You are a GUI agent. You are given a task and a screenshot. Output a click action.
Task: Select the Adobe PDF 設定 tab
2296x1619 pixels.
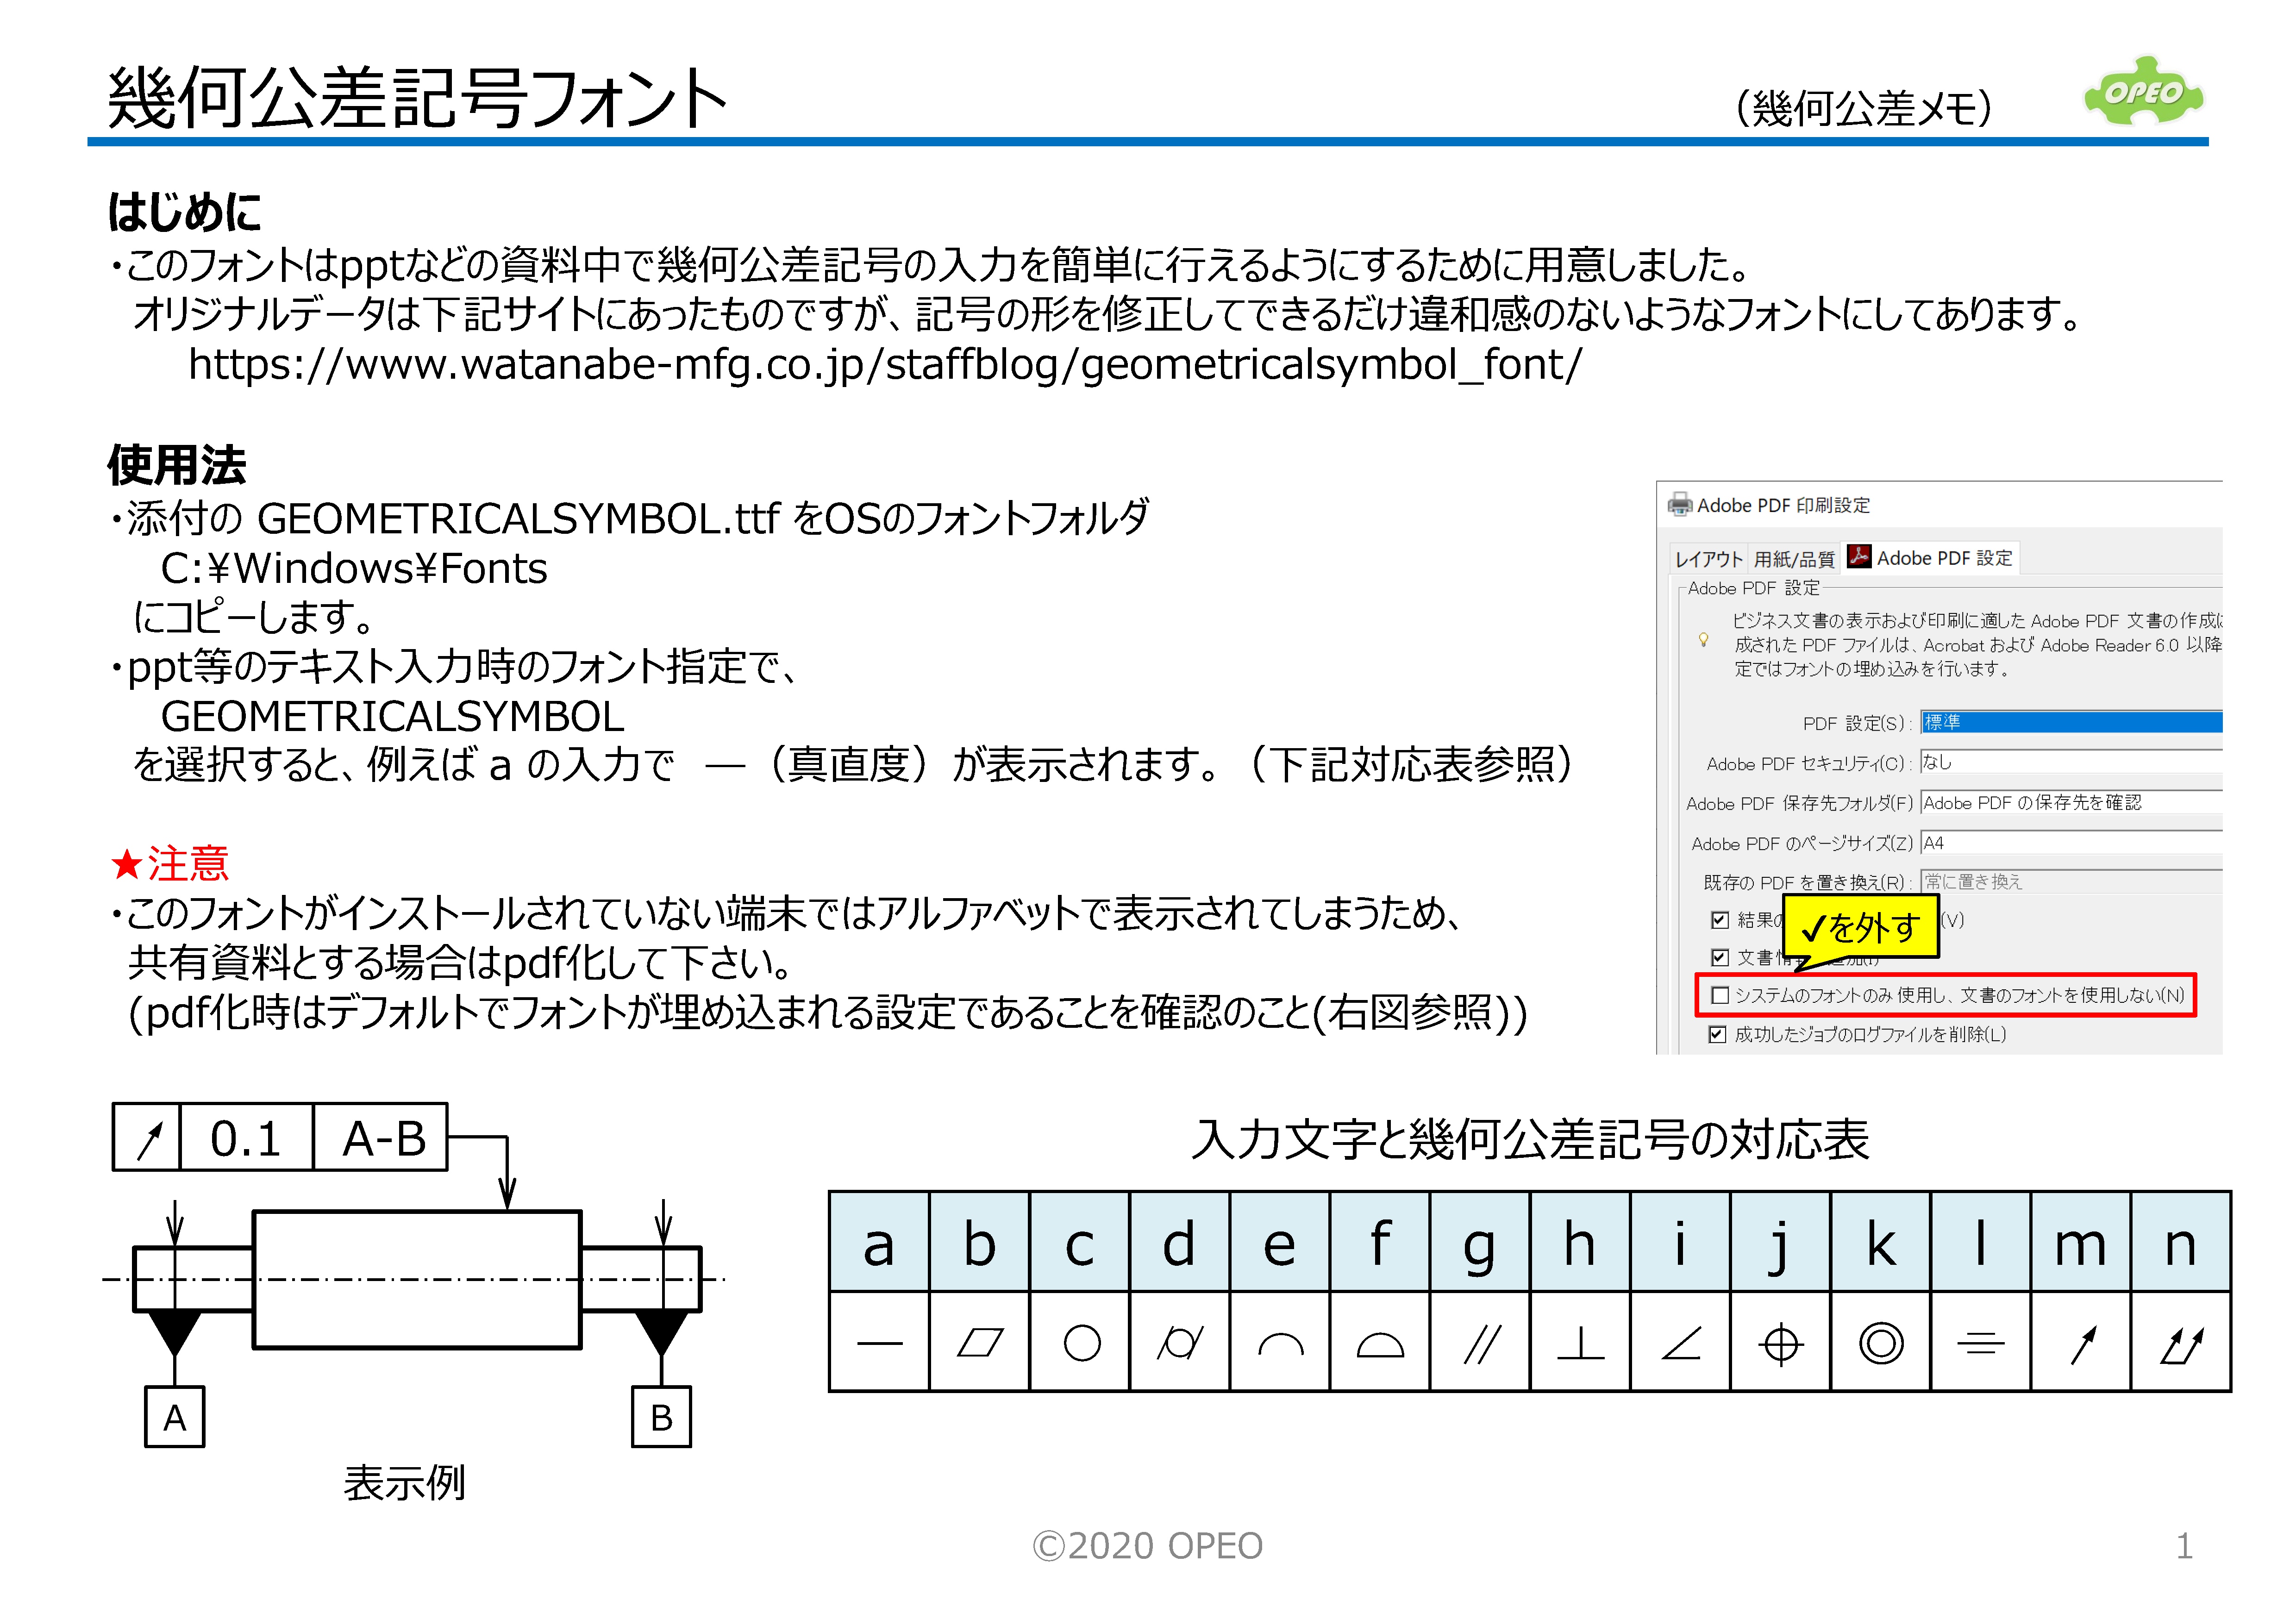pos(1931,558)
